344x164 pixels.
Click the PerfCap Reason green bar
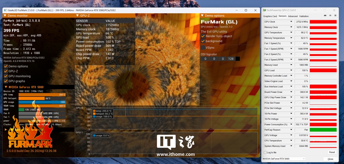pyautogui.click(x=323, y=130)
